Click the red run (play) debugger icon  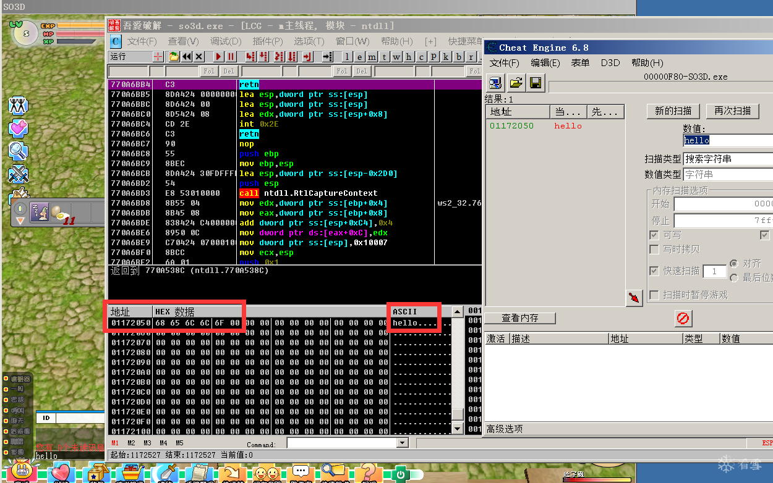[218, 56]
